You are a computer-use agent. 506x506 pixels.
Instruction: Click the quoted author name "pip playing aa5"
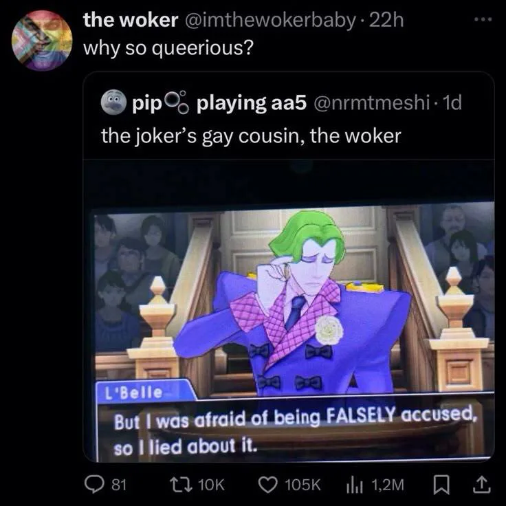click(213, 104)
